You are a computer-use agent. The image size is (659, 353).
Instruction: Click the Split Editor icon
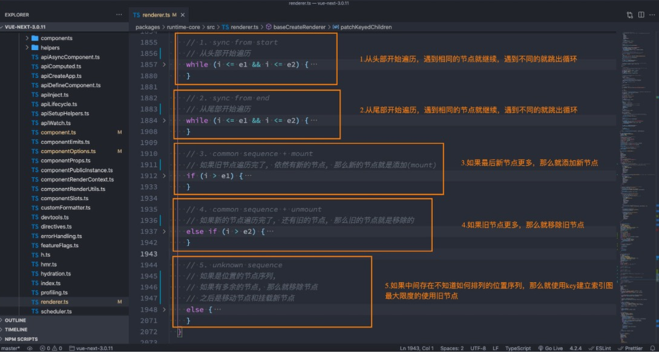point(641,15)
